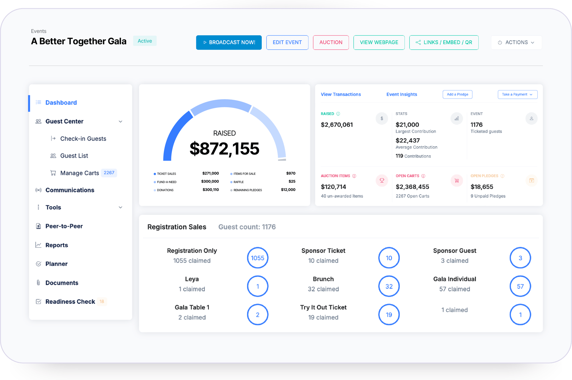The image size is (572, 380).
Task: Click the info icon next to Open Carts
Action: 423,176
